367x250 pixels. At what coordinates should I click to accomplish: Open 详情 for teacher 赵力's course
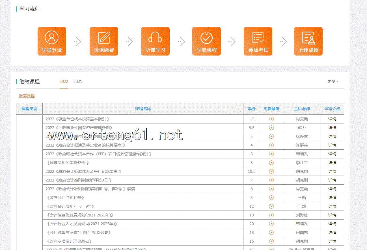tap(332, 128)
